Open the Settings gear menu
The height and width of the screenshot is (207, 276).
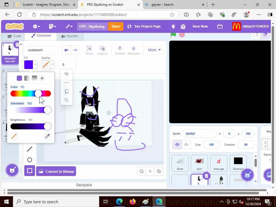[x=36, y=27]
